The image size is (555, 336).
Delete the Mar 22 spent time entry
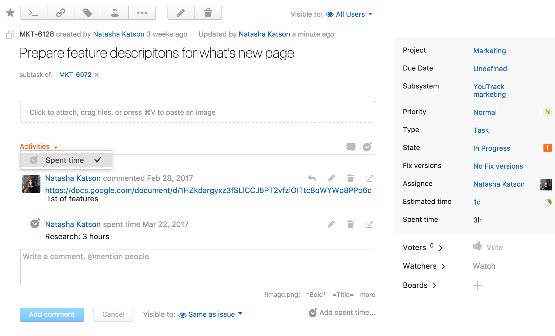[x=351, y=224]
